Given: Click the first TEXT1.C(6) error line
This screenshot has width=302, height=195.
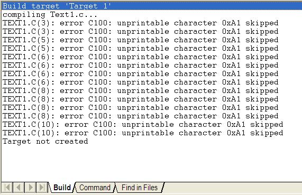Looking at the screenshot, I should [x=140, y=57].
